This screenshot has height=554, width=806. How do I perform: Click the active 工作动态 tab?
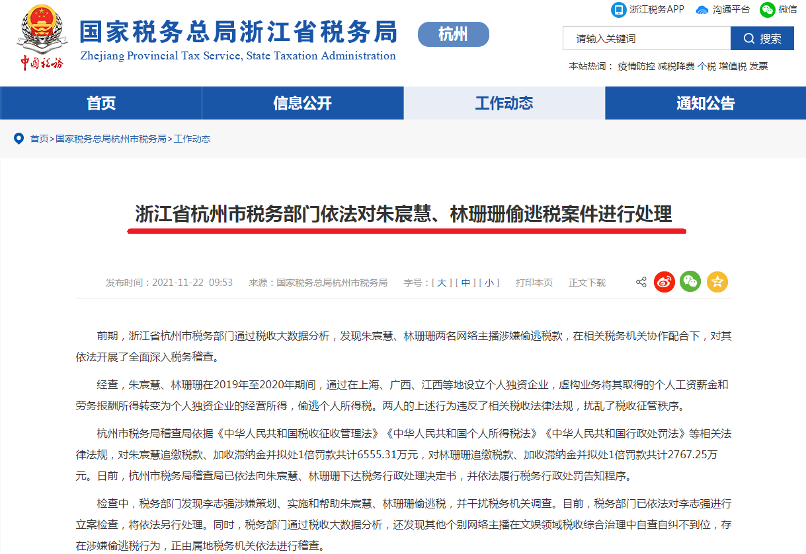[x=504, y=102]
